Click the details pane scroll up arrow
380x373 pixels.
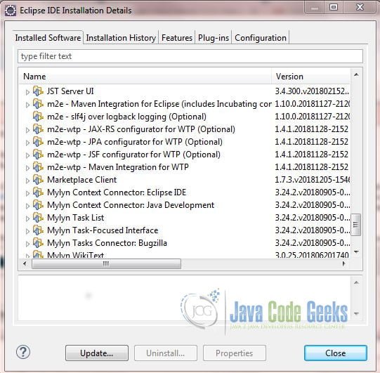click(x=356, y=282)
